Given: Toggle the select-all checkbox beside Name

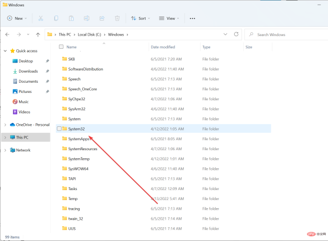Looking at the screenshot, I should [61, 47].
